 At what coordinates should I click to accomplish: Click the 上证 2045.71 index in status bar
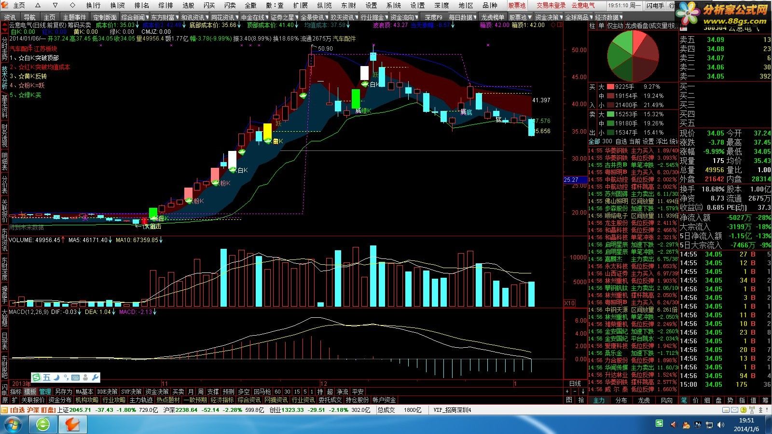pyautogui.click(x=74, y=410)
